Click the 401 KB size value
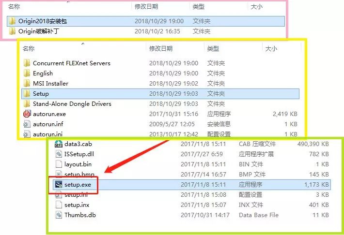 (x=319, y=205)
